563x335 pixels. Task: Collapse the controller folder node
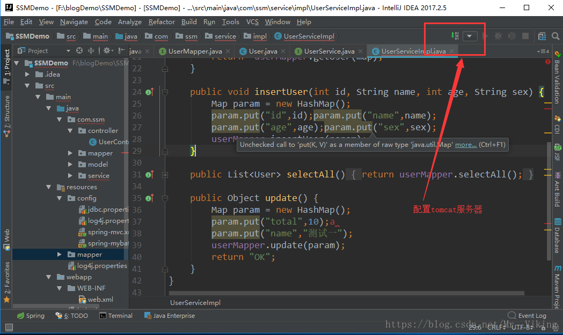70,131
